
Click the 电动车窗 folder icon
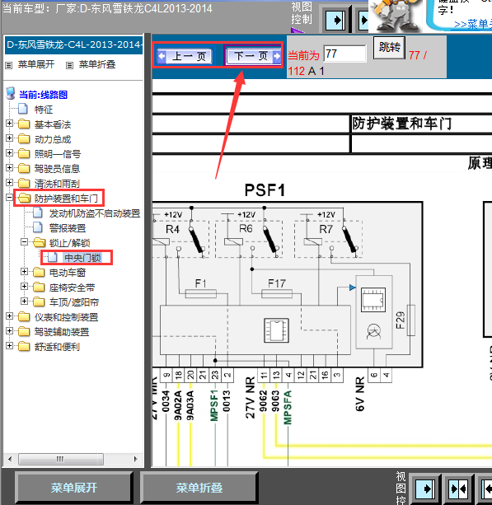click(x=39, y=272)
